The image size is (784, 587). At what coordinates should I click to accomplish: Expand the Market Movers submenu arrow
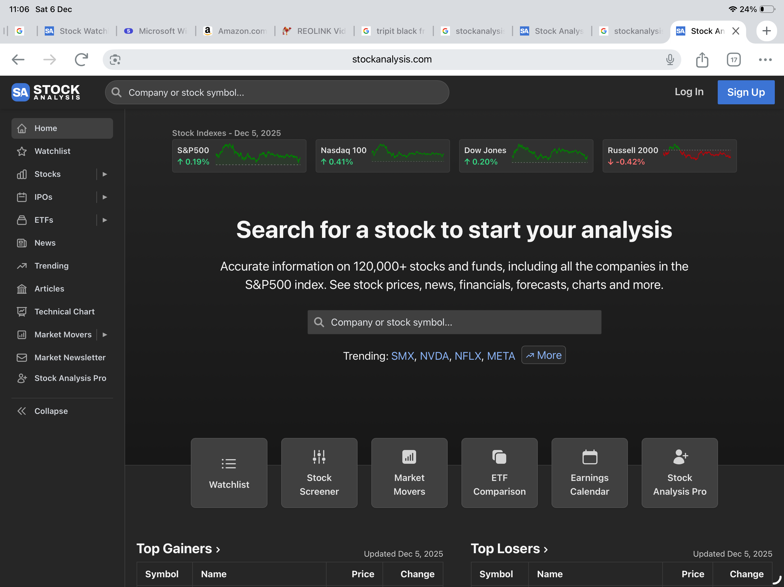pos(104,334)
